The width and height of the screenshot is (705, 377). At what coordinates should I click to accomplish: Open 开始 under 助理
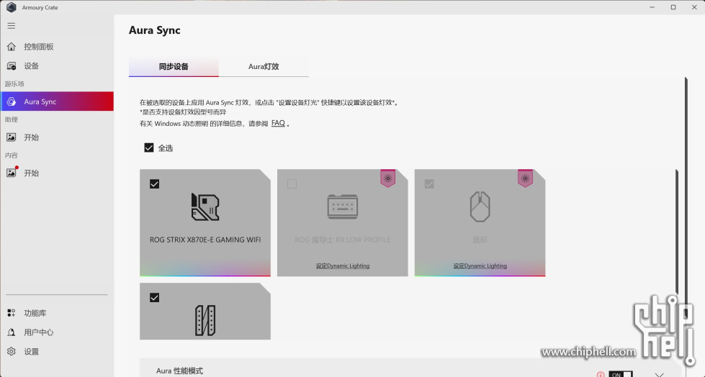click(x=57, y=137)
